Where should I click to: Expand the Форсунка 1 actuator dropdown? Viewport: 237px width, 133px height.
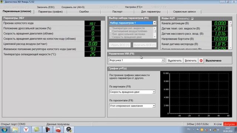coord(163,60)
